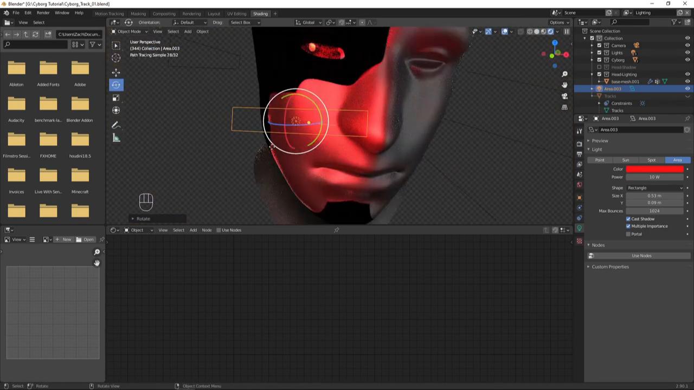Switch to the UV Editing workspace tab
The image size is (694, 390).
click(236, 14)
